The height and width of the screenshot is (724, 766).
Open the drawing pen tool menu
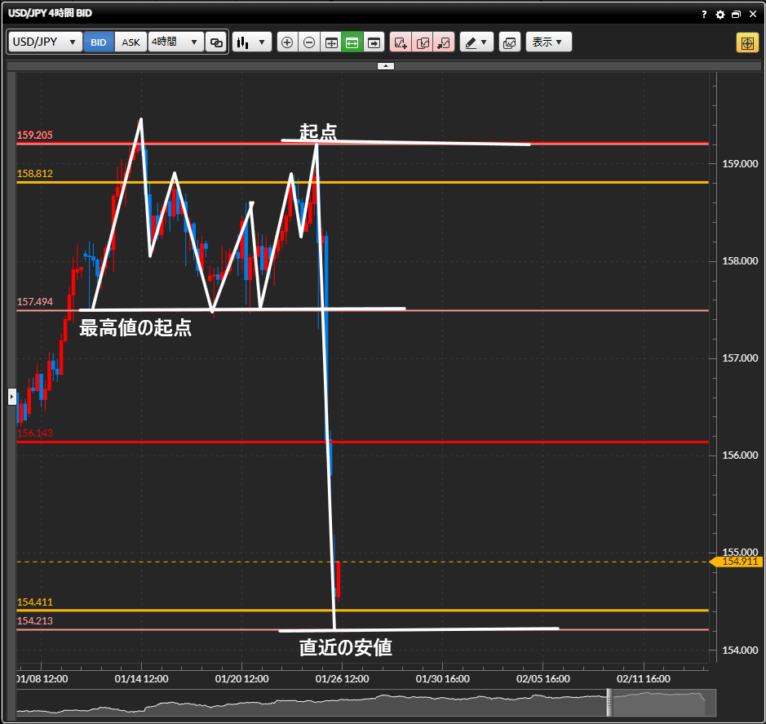point(476,42)
